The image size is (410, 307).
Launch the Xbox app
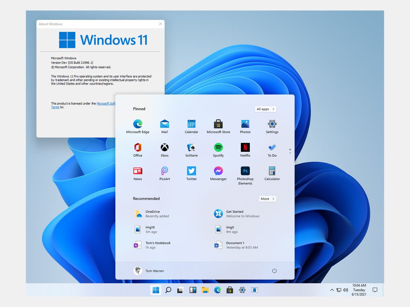click(x=164, y=148)
